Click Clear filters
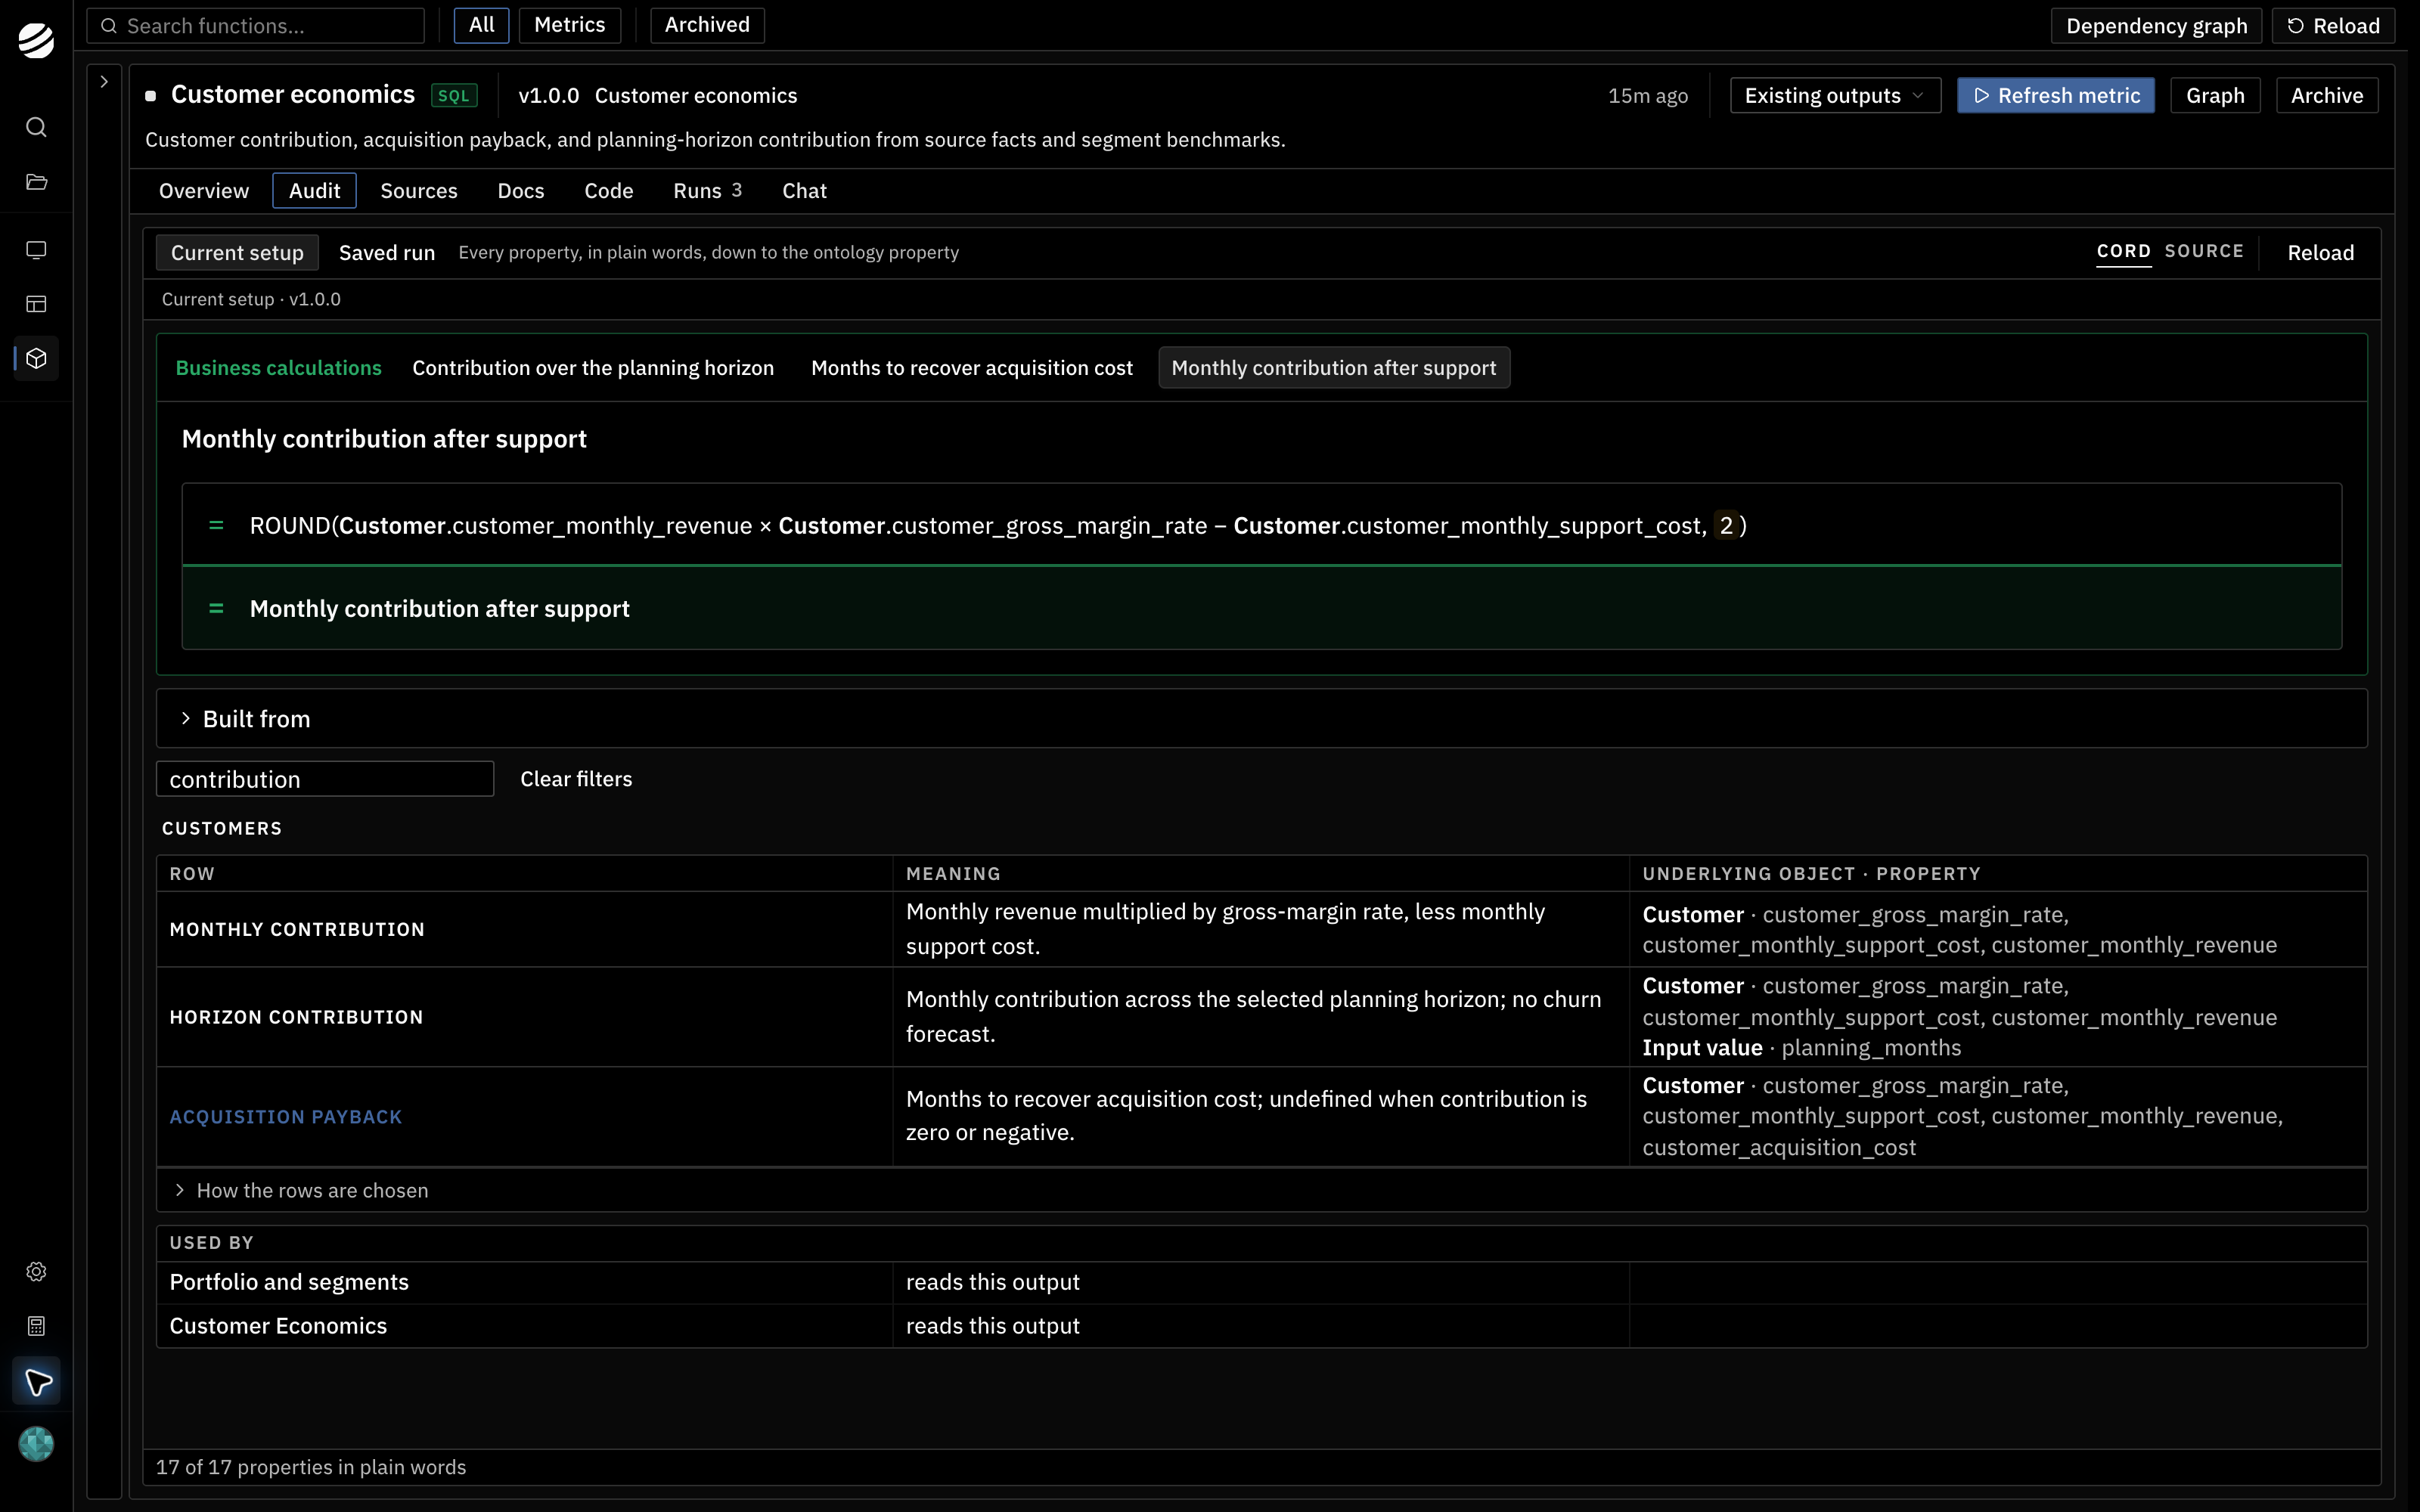2420x1512 pixels. [576, 779]
